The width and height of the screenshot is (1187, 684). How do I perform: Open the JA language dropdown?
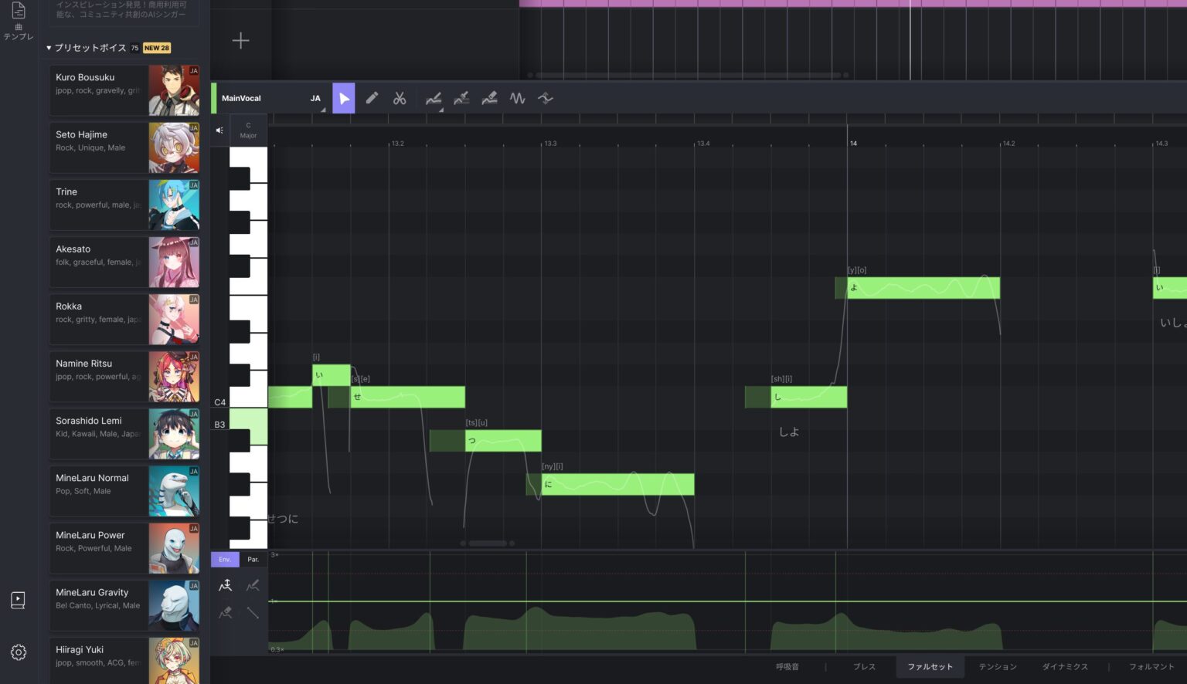[315, 98]
